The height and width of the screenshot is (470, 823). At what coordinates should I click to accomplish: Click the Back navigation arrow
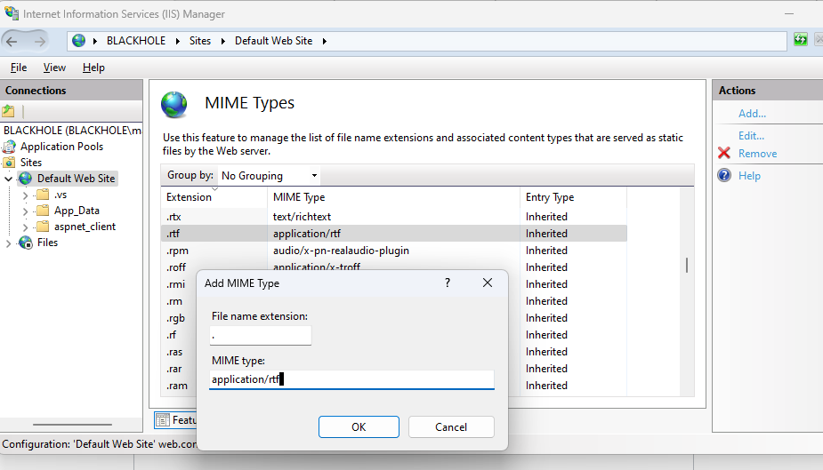[x=12, y=42]
